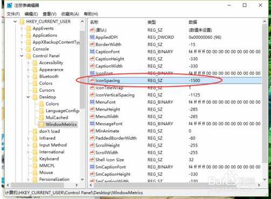
Task: Click the Registry Editor title bar icon
Action: click(x=9, y=5)
